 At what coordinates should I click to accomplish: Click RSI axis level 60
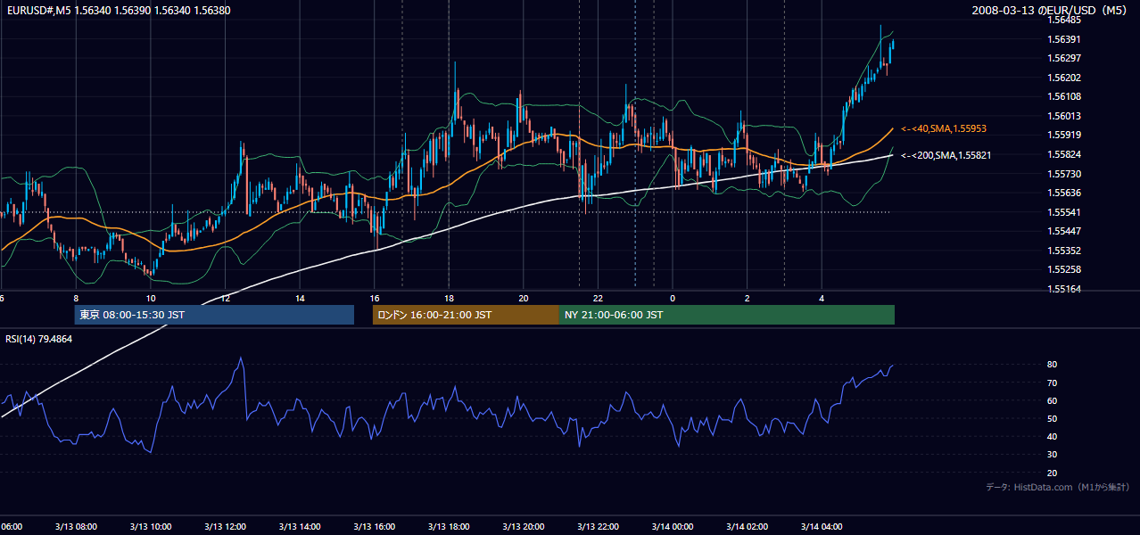[1053, 400]
